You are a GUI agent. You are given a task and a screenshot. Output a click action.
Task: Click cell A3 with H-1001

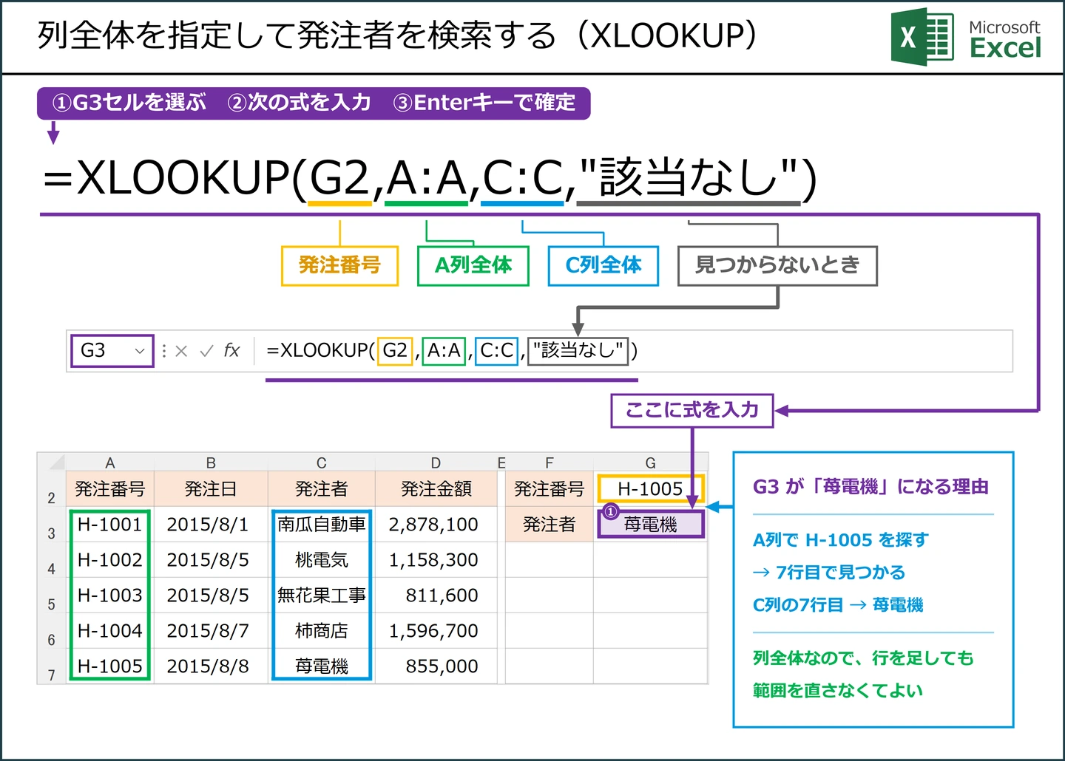click(x=110, y=525)
